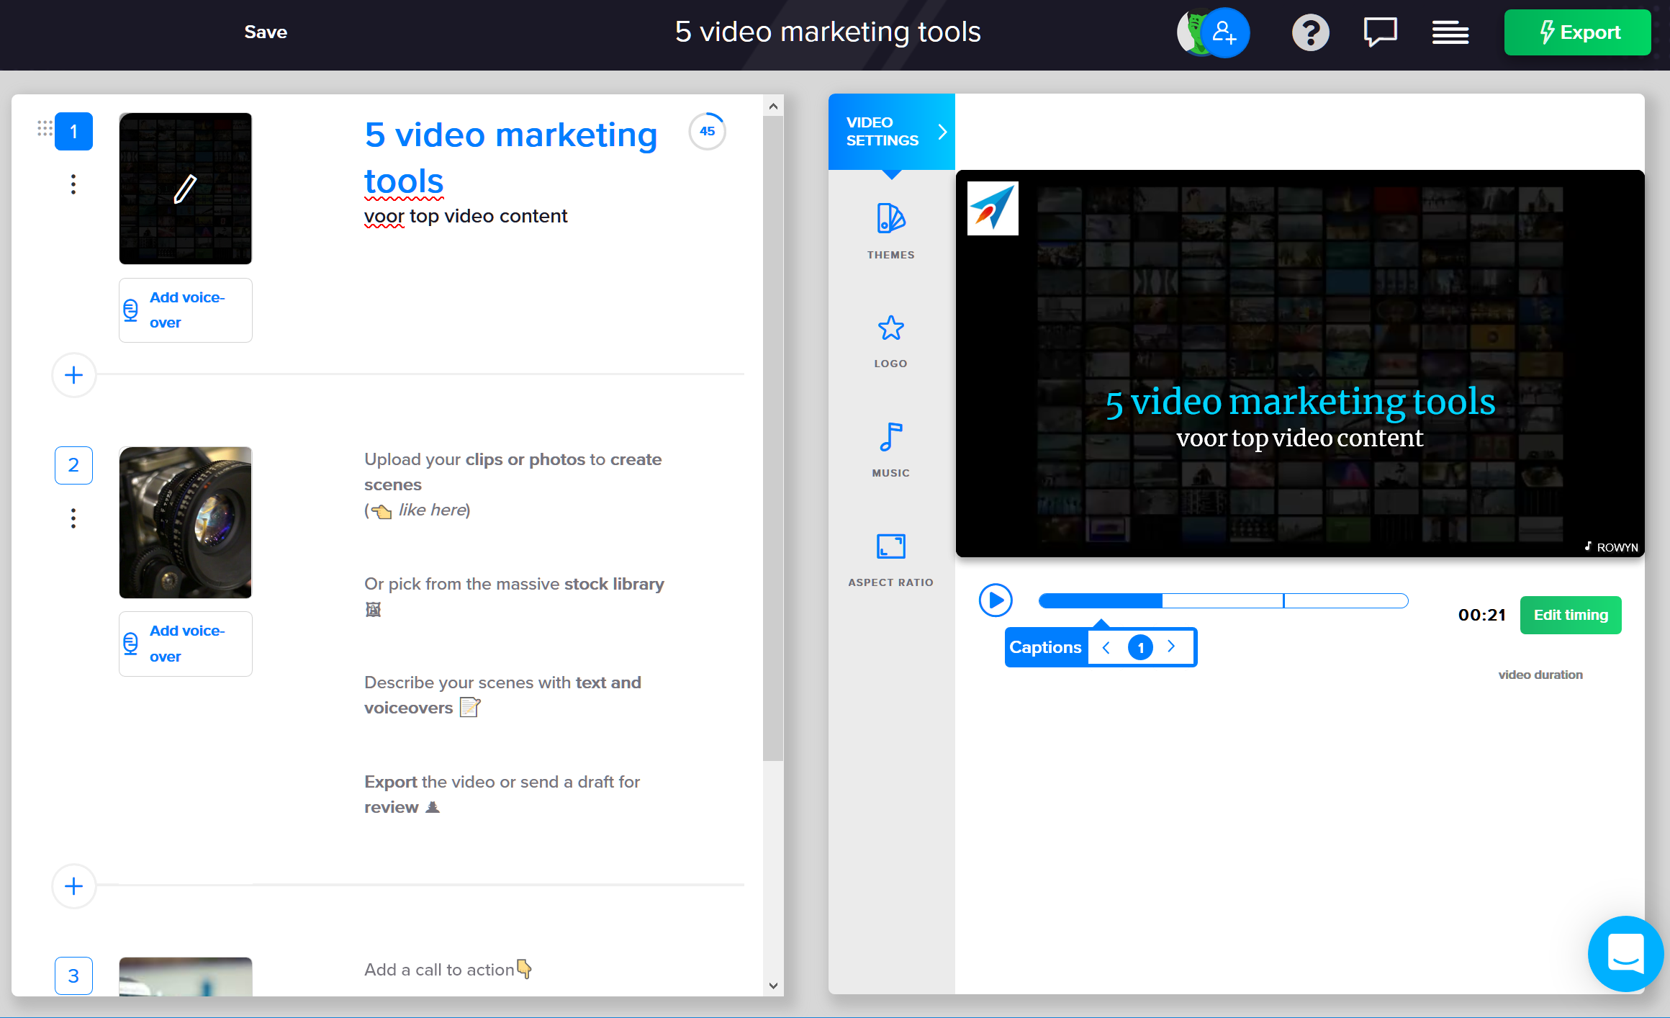Click 'Describe your scenes' text
Viewport: 1670px width, 1018px height.
[x=502, y=695]
